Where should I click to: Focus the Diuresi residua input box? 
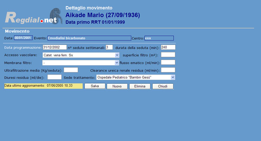pyautogui.click(x=54, y=77)
